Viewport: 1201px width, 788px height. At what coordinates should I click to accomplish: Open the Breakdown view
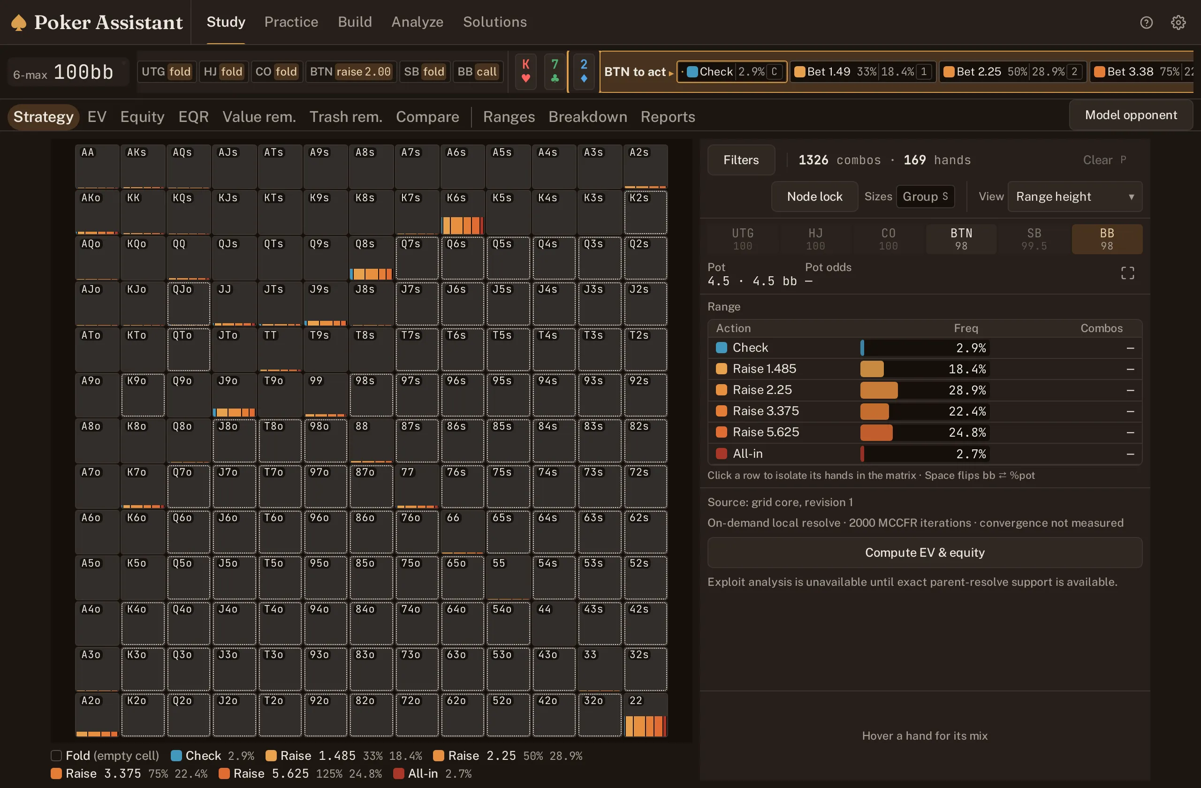(x=588, y=117)
